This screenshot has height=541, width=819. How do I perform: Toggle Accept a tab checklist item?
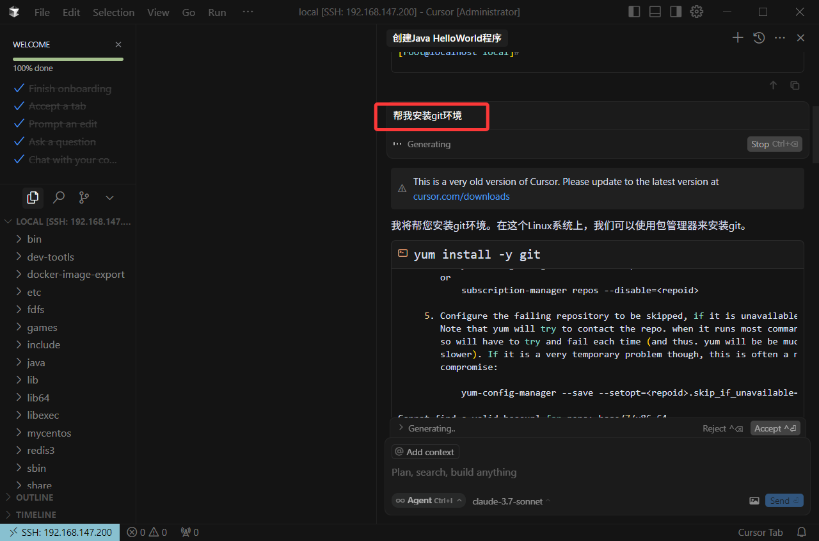[x=50, y=106]
